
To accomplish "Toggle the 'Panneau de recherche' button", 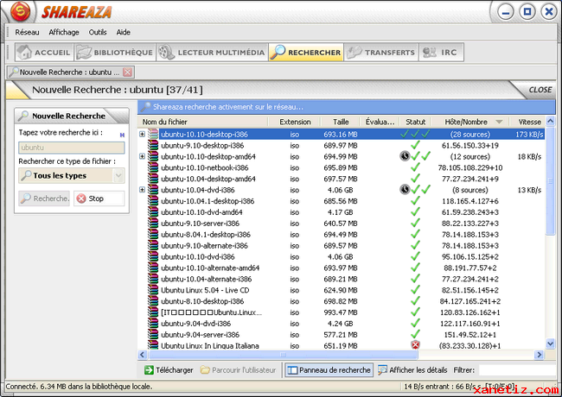I will (329, 370).
